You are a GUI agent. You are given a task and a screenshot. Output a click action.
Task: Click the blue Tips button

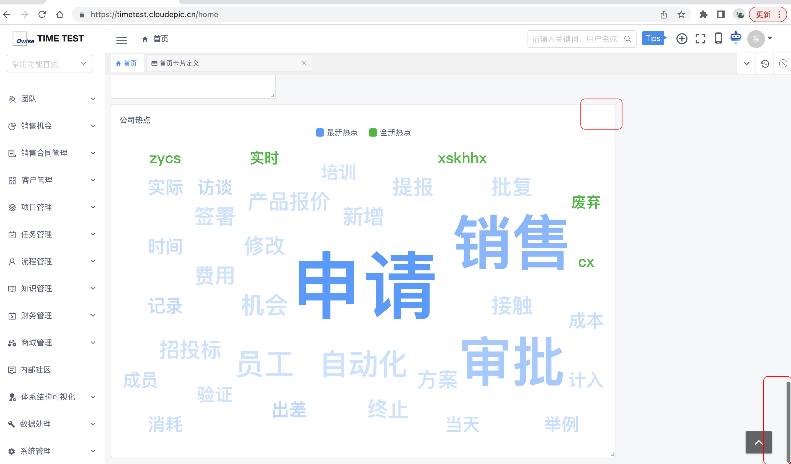click(x=653, y=38)
